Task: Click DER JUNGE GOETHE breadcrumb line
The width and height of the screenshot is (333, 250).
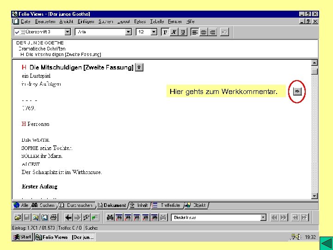Action: pyautogui.click(x=40, y=43)
